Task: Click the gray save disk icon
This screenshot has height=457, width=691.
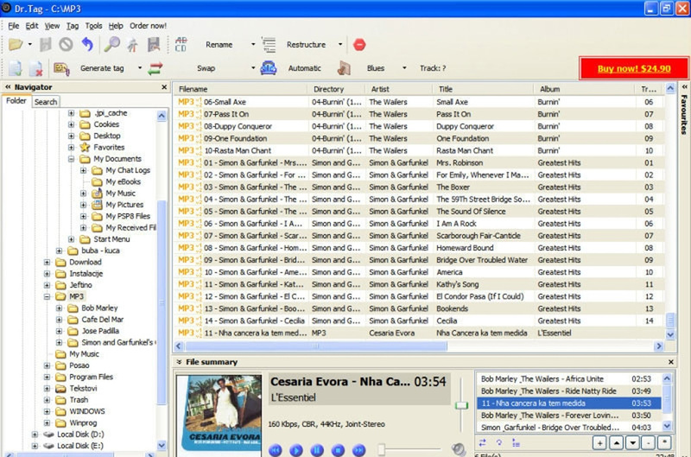Action: (46, 45)
